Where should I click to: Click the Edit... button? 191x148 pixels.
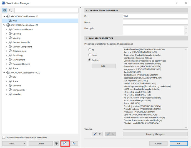click(x=104, y=66)
